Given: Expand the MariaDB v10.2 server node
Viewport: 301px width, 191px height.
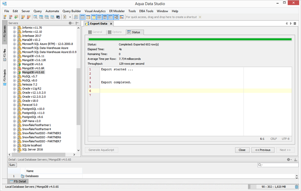Looking at the screenshot, I should click(14, 40).
